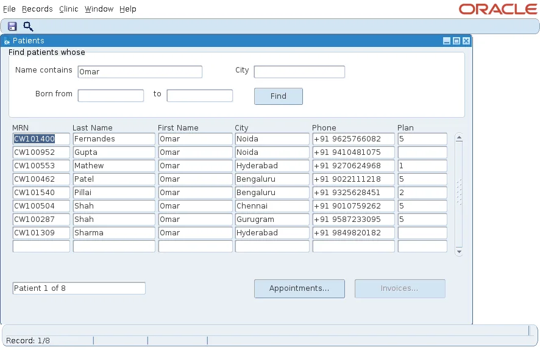Viewport: 540px width, 350px height.
Task: Click the Patient 1 of 8 indicator
Action: click(x=79, y=288)
